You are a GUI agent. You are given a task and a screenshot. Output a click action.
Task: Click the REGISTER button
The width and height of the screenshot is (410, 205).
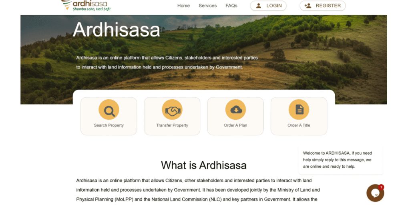[x=323, y=6]
